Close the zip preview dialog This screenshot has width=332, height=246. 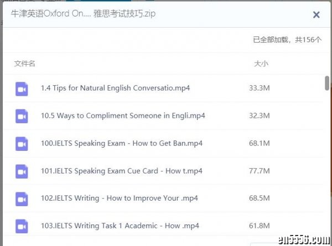click(x=316, y=15)
